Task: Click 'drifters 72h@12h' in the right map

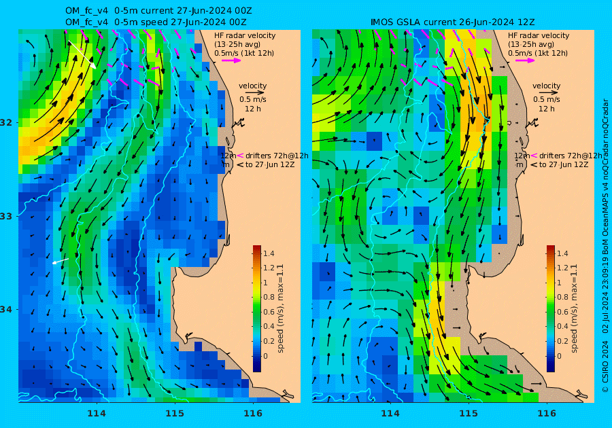Action: point(571,156)
